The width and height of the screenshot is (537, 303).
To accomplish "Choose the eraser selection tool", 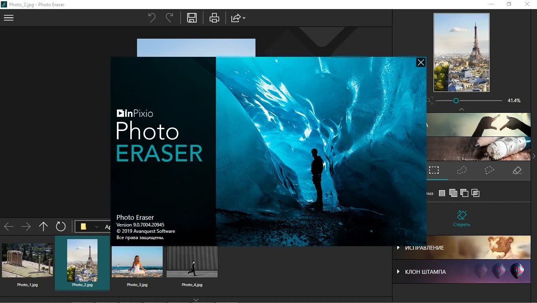I will (517, 170).
